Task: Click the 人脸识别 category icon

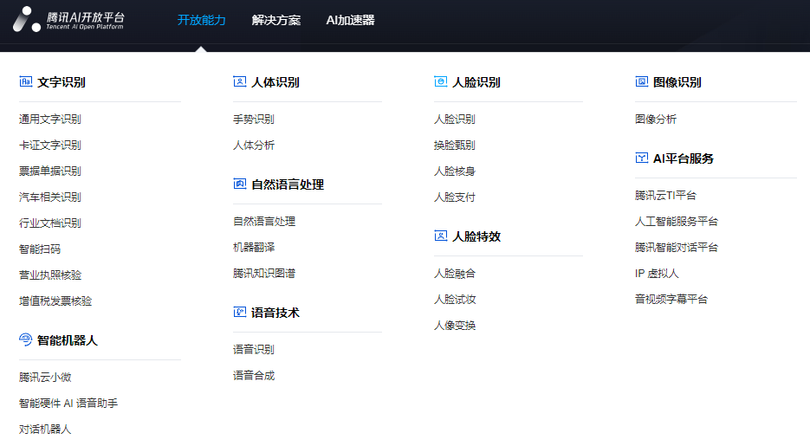Action: (440, 82)
